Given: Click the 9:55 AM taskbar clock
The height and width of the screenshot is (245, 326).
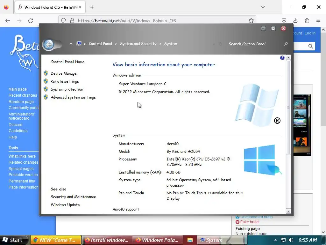Looking at the screenshot, I should (x=308, y=240).
